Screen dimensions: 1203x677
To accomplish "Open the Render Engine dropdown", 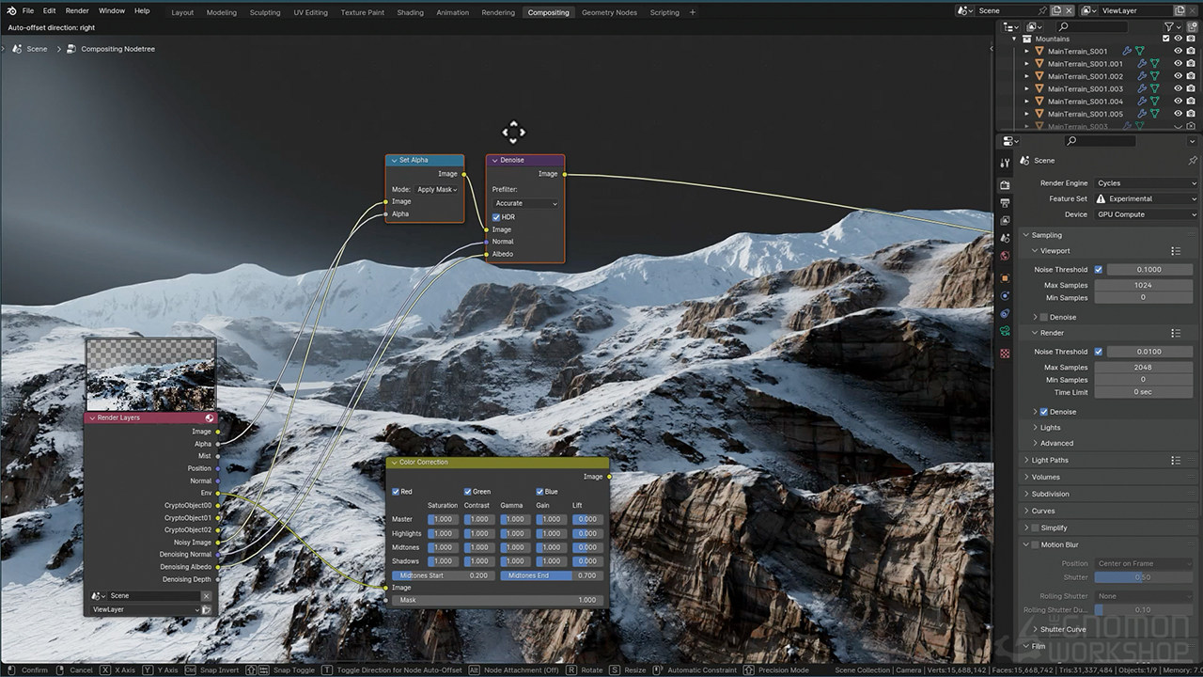I will point(1147,183).
